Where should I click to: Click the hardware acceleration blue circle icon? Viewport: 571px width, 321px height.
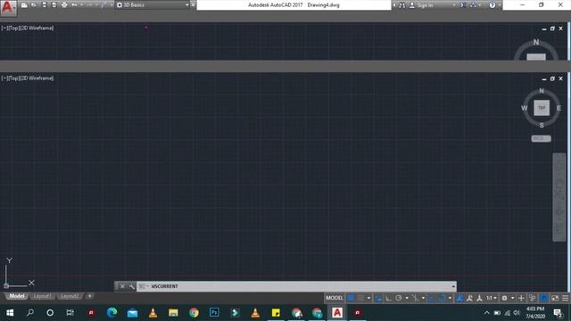543,298
